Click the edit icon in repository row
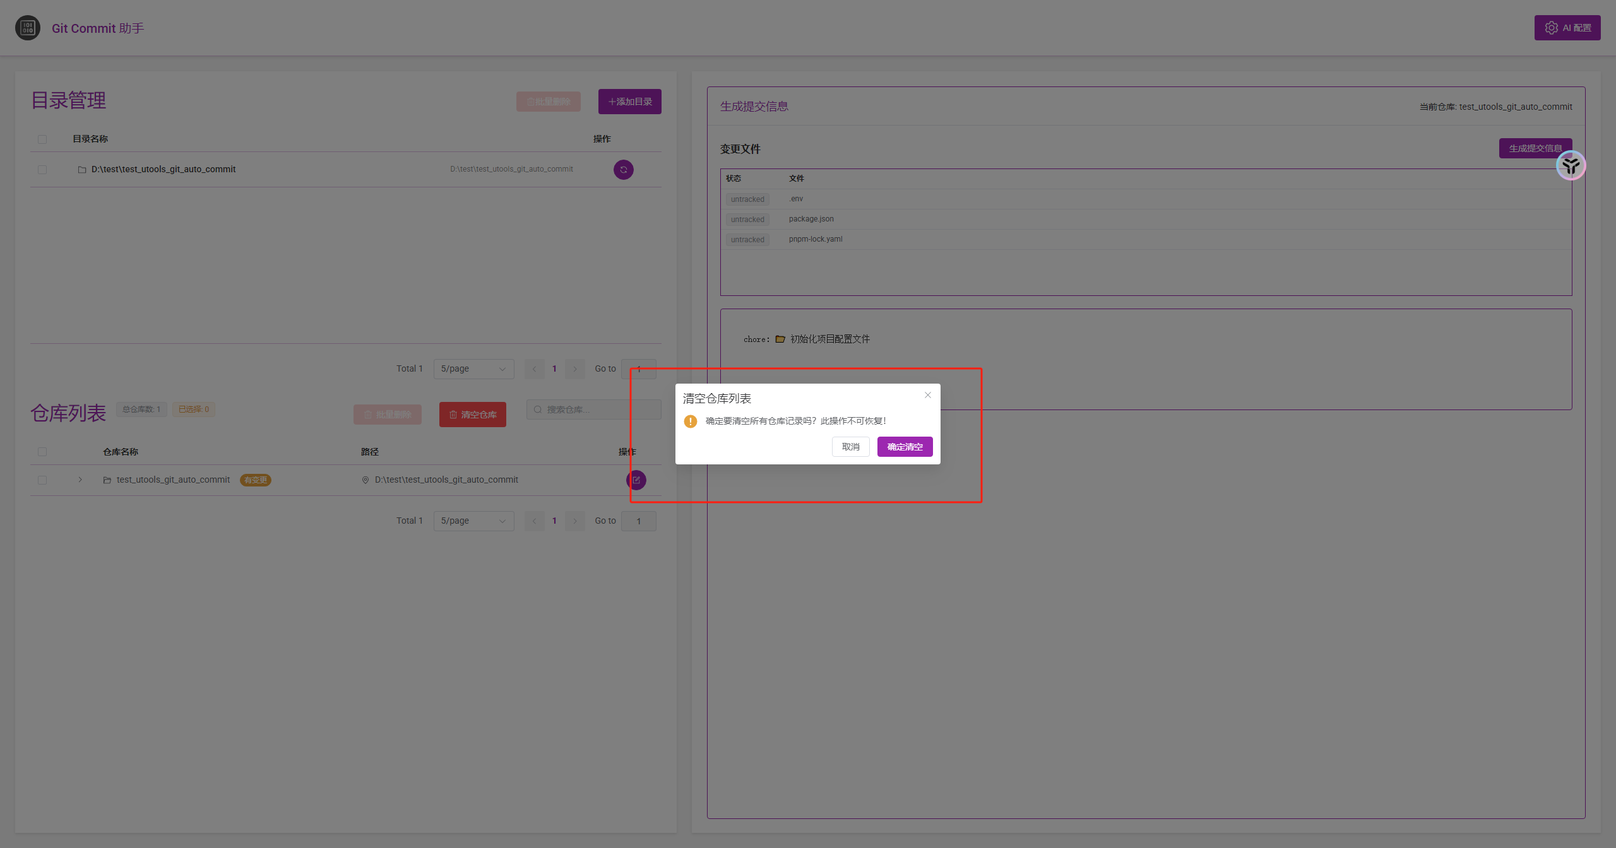The height and width of the screenshot is (848, 1616). pos(636,480)
